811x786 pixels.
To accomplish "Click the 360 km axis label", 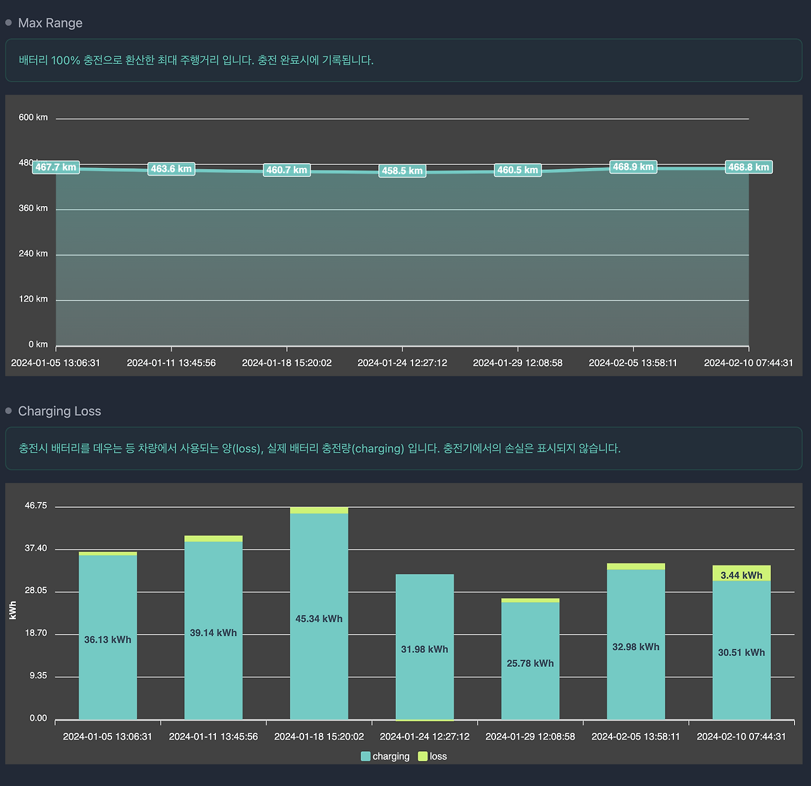I will (x=33, y=208).
